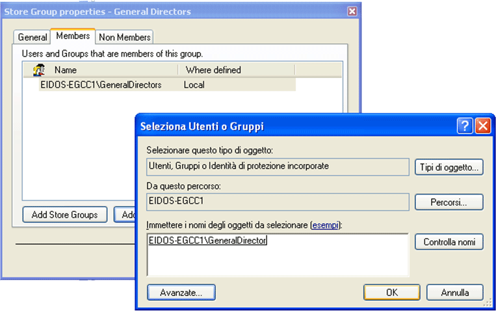496x311 pixels.
Task: Click the object type field showing Utenti, Gruppi
Action: click(x=278, y=167)
